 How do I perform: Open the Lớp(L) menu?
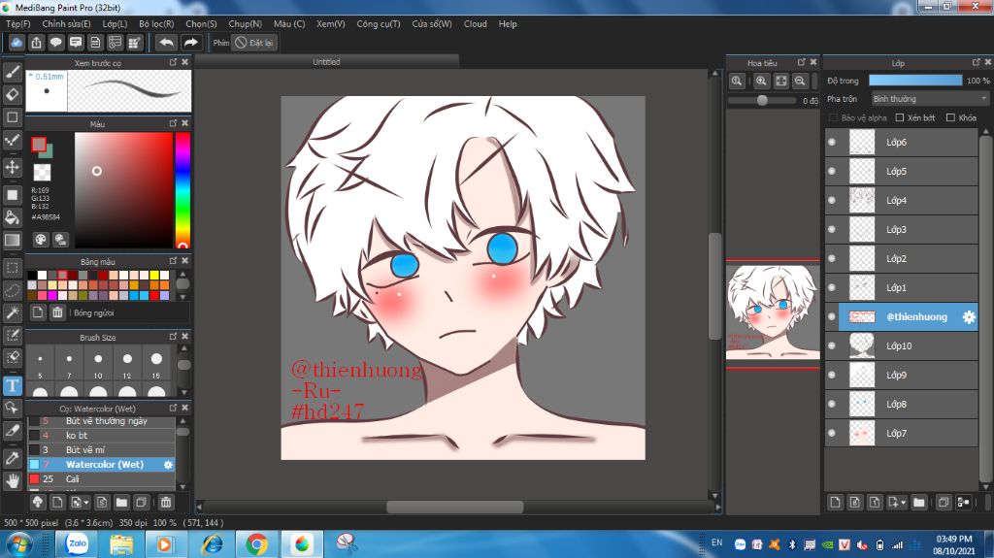tap(115, 24)
